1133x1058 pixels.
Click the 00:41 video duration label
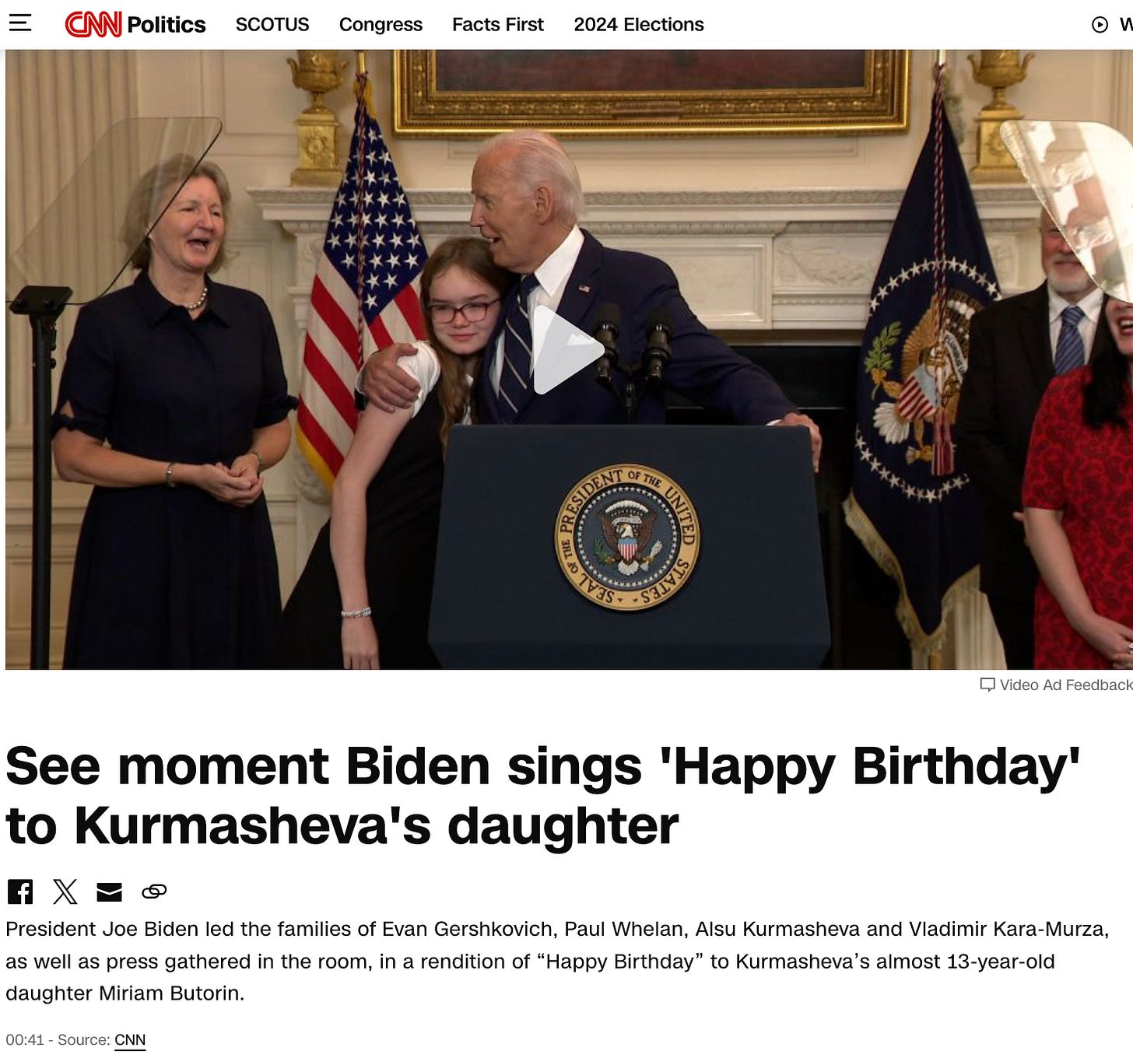click(x=24, y=1040)
